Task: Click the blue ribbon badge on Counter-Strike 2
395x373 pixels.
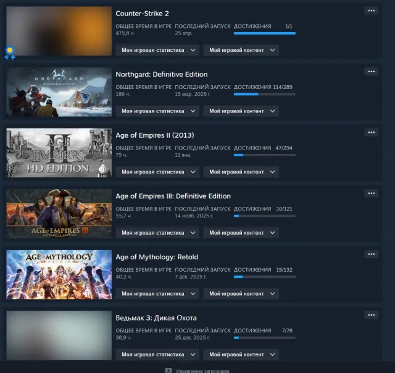Action: pos(10,52)
